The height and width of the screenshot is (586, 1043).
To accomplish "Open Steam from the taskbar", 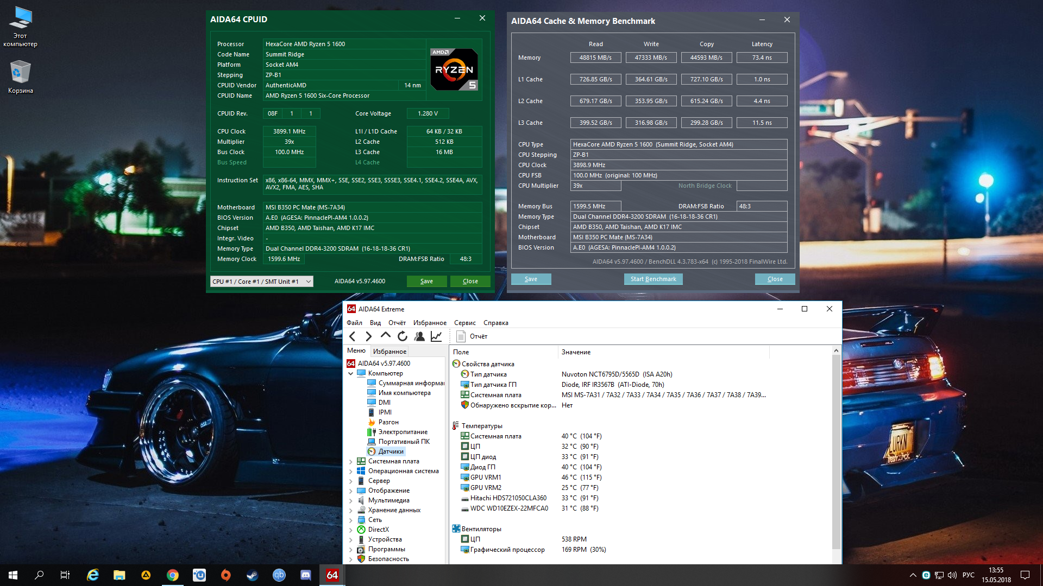I will [253, 575].
